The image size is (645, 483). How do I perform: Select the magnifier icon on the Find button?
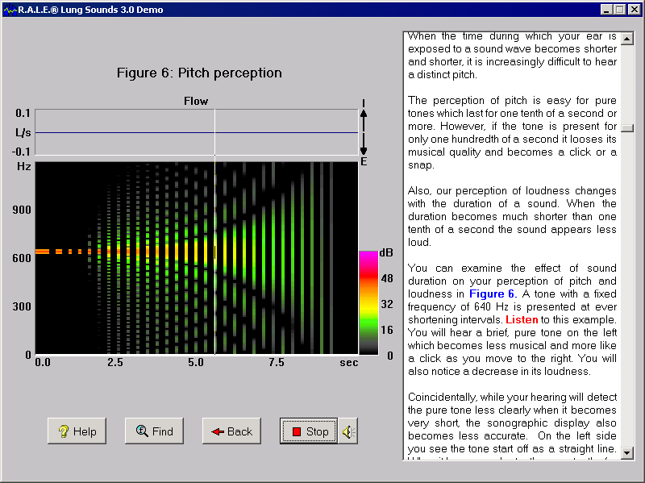[x=142, y=431]
